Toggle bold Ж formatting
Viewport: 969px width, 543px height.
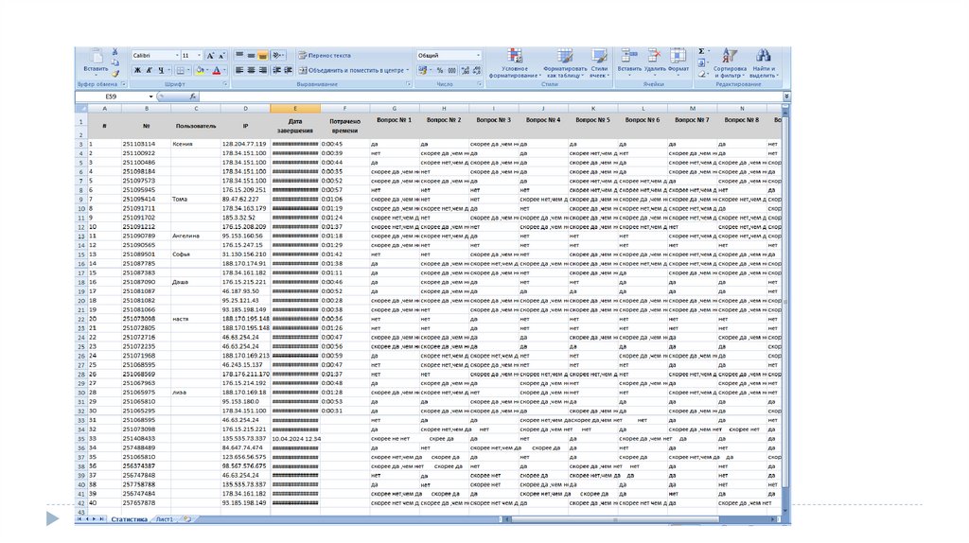[137, 70]
